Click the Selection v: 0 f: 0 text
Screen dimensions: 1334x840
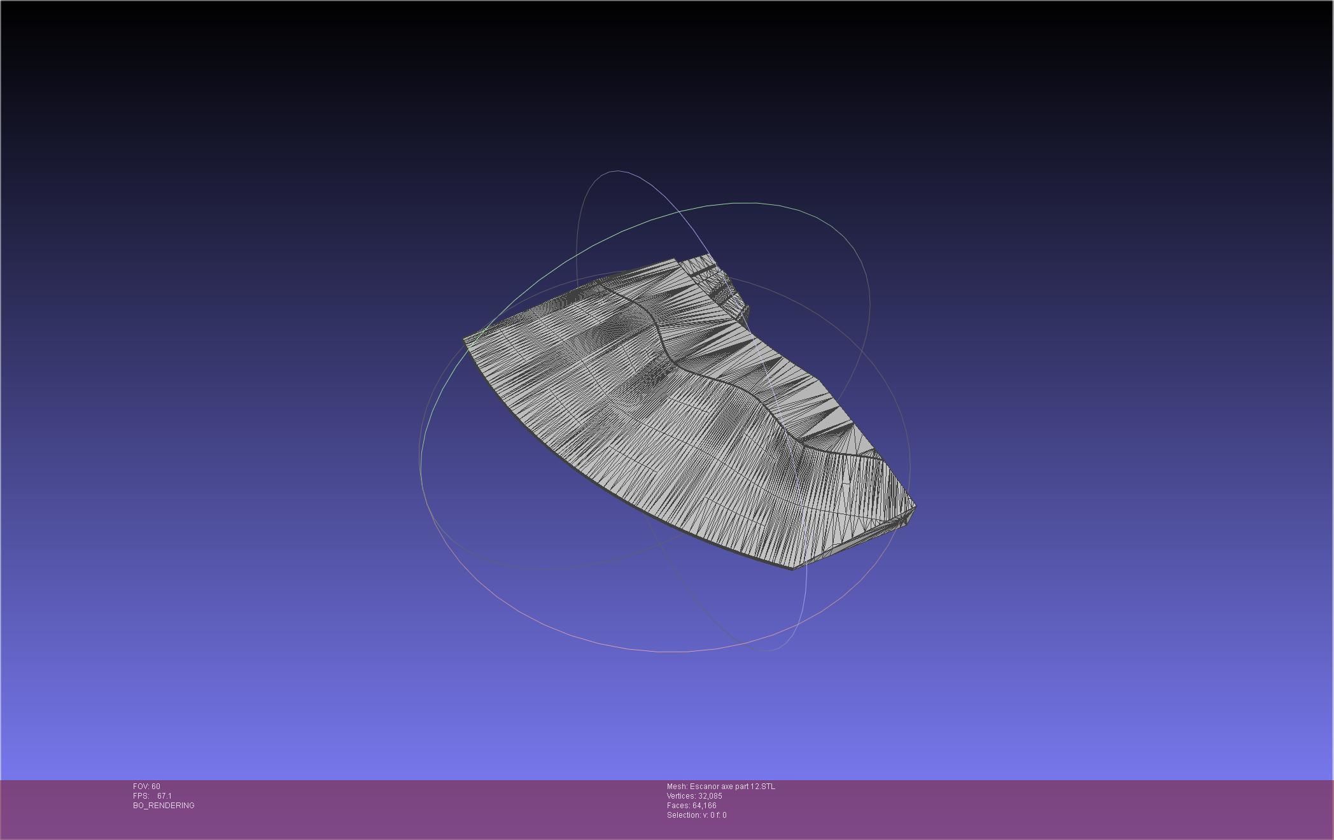[696, 815]
